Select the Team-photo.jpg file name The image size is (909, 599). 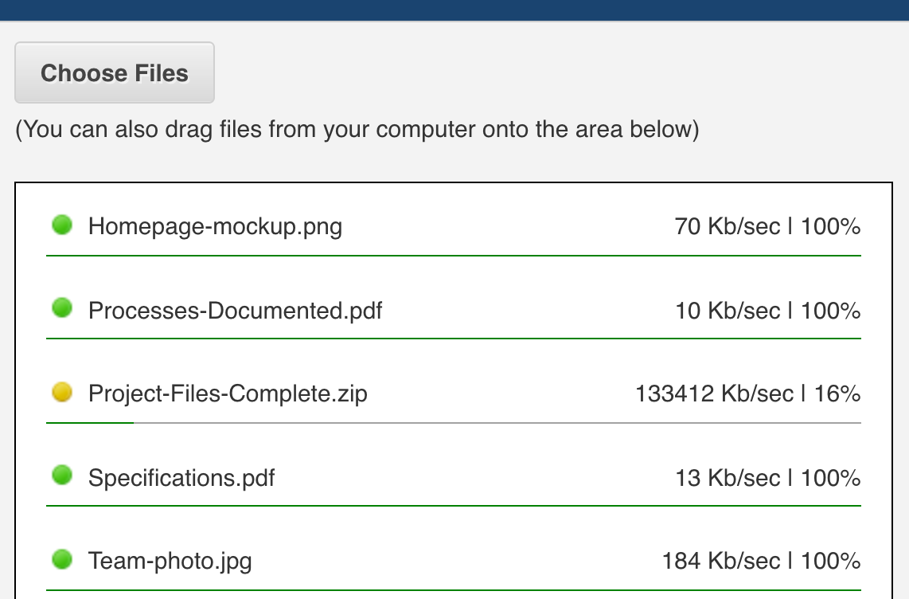click(170, 562)
